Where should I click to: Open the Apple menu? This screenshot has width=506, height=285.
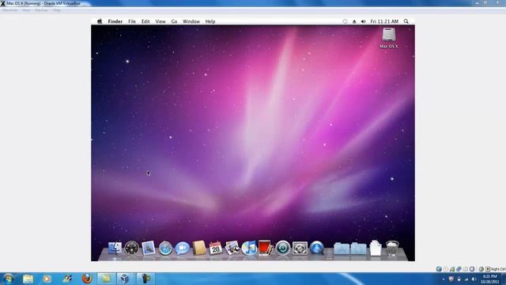[100, 21]
